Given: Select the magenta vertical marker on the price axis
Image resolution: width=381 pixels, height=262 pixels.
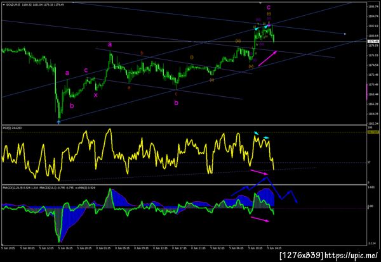Looking at the screenshot, I should tap(367, 92).
